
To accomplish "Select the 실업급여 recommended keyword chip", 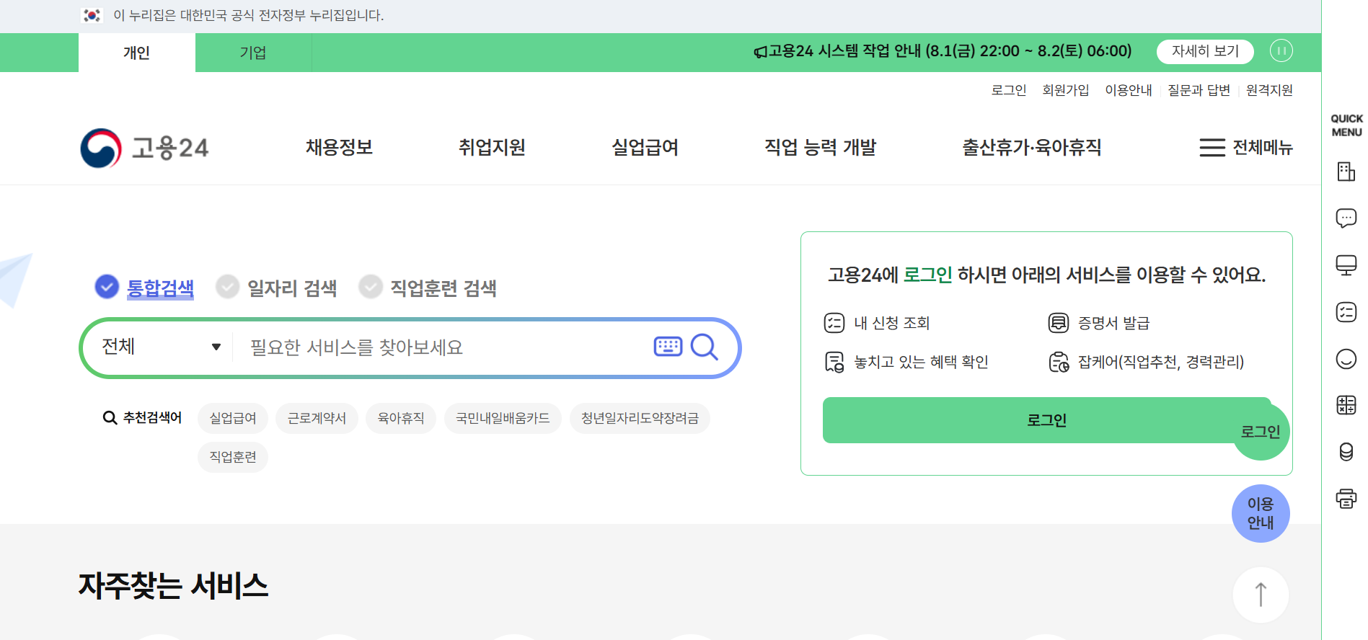I will pyautogui.click(x=233, y=418).
